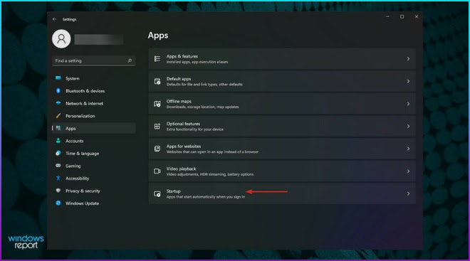Click the Apps for websites icon

[157, 149]
